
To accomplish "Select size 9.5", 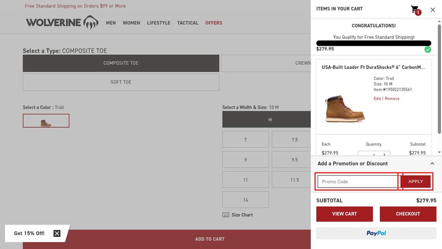I will (x=291, y=160).
